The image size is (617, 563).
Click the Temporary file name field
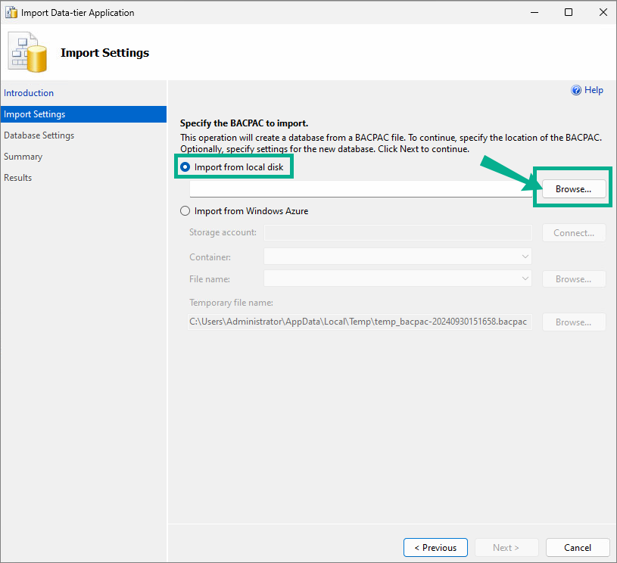(360, 322)
